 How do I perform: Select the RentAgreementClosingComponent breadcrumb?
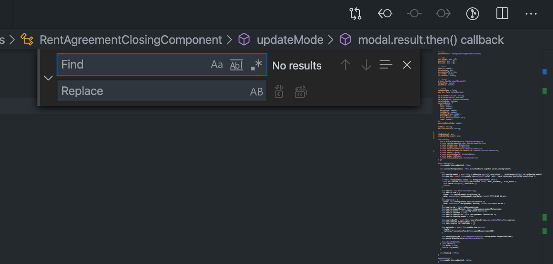[130, 40]
